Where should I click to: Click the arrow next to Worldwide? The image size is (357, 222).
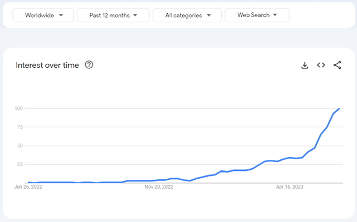click(61, 15)
